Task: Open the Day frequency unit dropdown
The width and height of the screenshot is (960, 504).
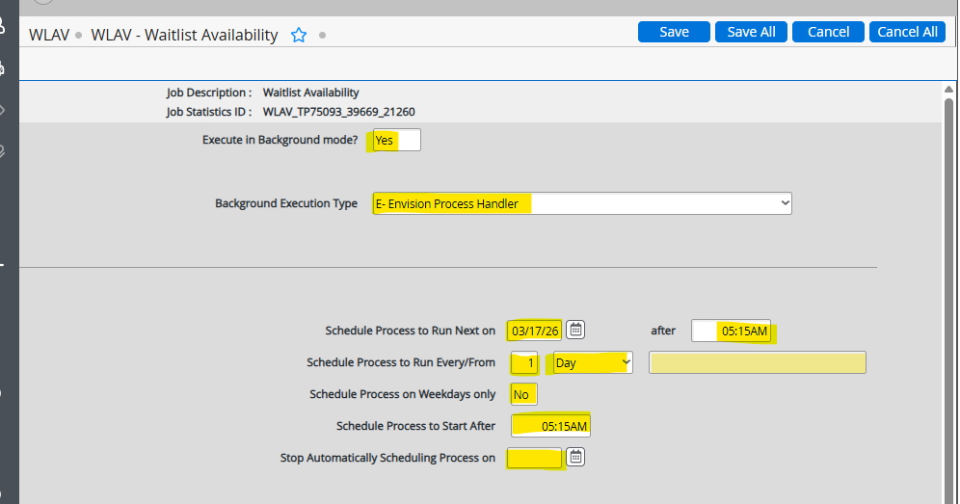Action: pos(592,362)
